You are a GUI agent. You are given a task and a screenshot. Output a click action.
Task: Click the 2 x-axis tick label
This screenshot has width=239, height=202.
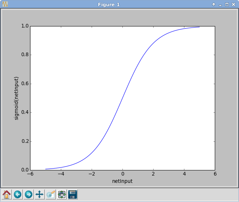(x=153, y=174)
